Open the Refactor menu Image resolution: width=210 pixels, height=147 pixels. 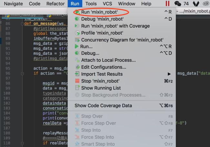pyautogui.click(x=56, y=4)
